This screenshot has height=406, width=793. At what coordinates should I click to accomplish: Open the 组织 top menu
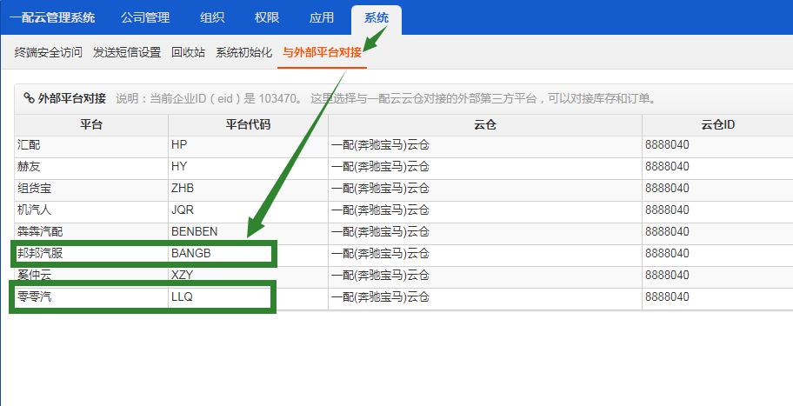click(x=211, y=17)
